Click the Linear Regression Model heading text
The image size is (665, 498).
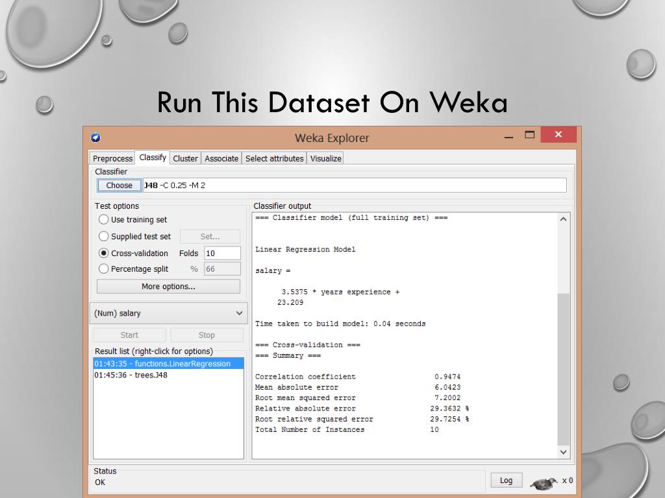pos(305,250)
